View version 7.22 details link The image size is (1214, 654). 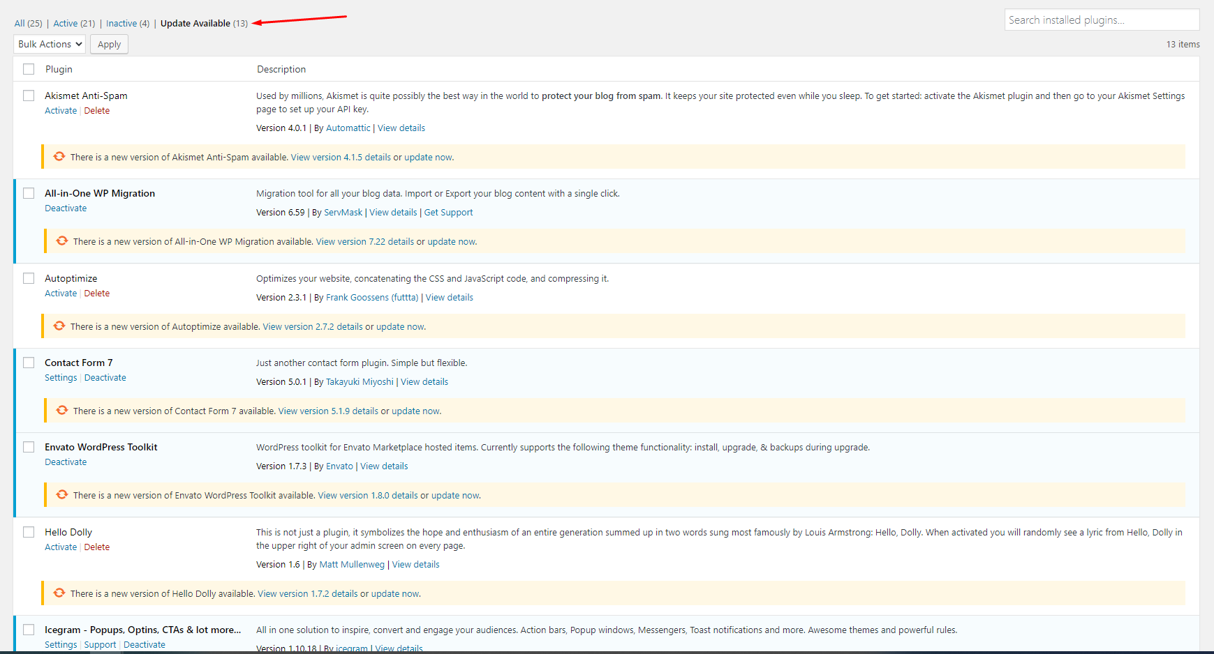coord(365,242)
